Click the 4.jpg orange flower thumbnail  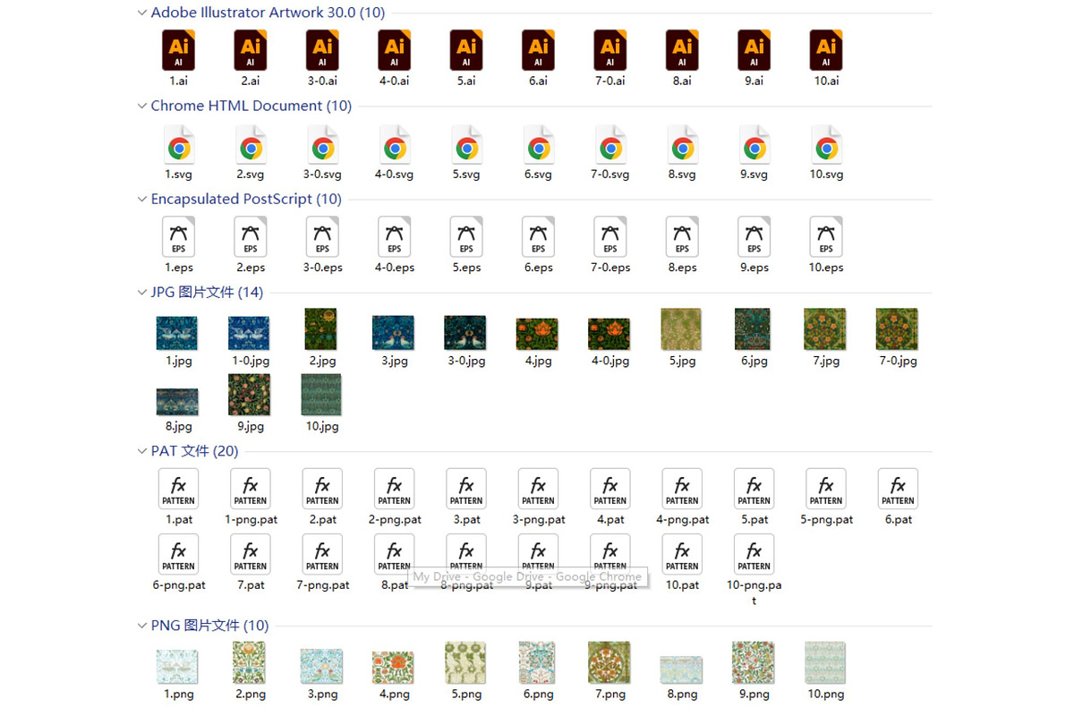pyautogui.click(x=537, y=335)
